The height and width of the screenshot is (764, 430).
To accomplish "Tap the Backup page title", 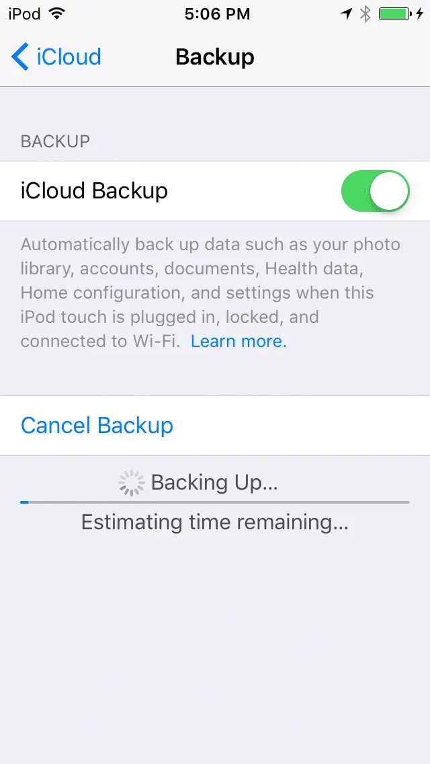I will (215, 56).
